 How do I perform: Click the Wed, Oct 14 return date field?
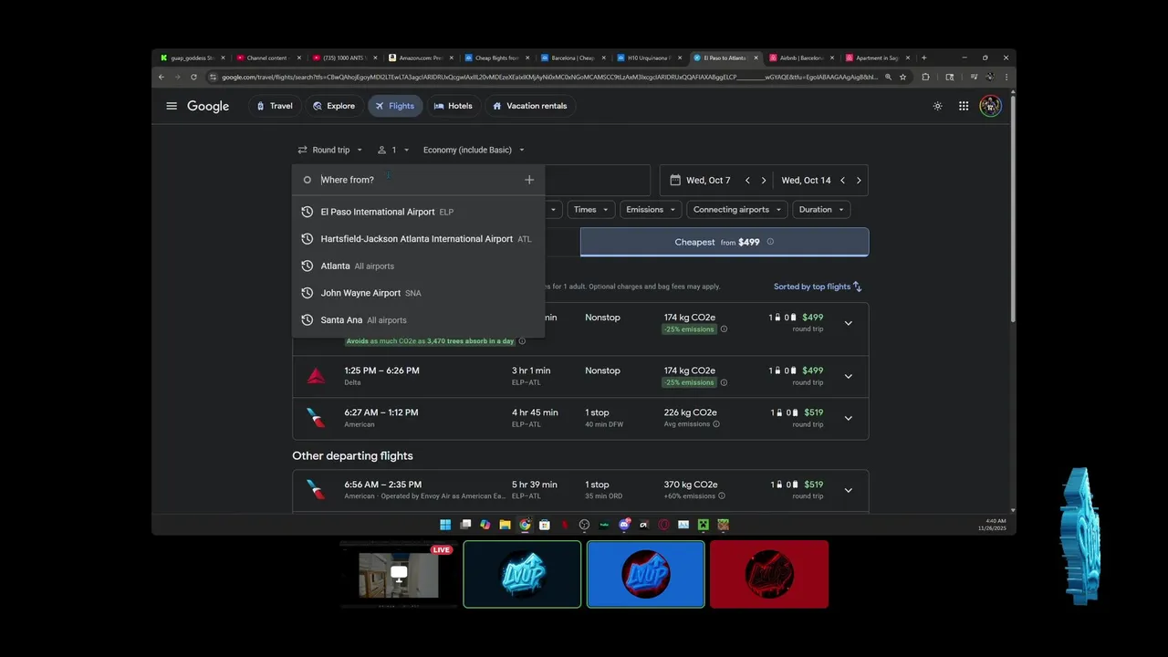coord(806,181)
